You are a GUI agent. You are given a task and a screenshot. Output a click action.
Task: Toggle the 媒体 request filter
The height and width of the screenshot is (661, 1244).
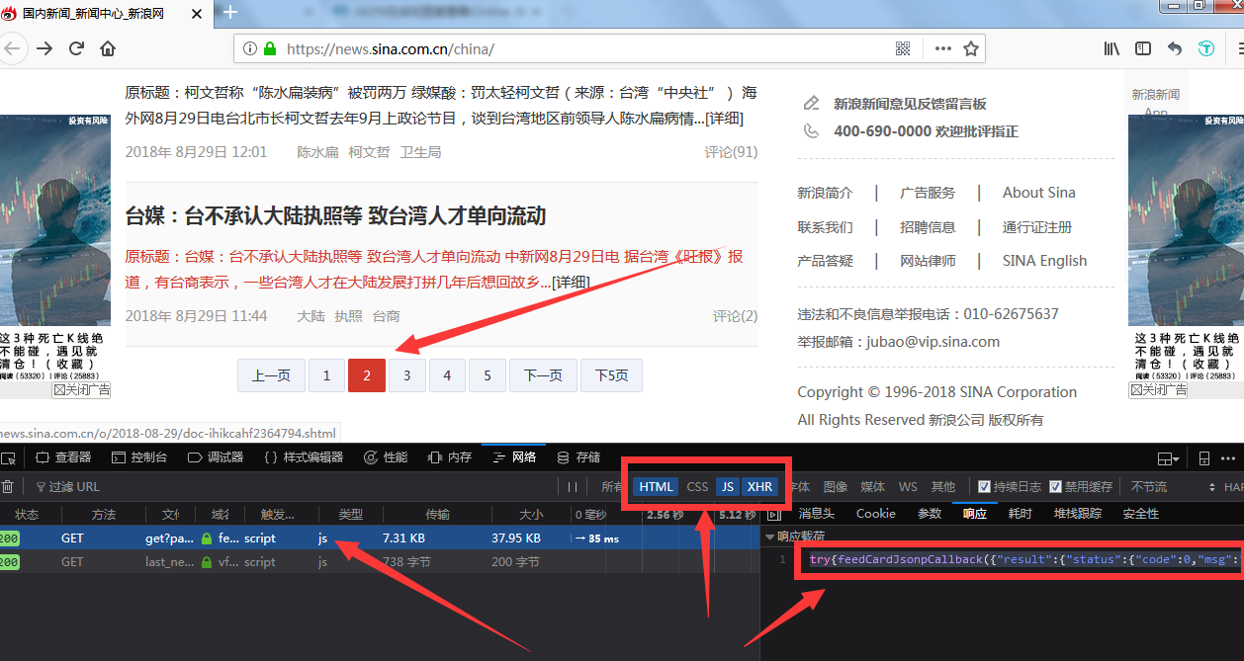tap(873, 486)
